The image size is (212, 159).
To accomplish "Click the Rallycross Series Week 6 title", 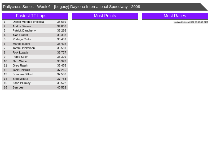I will point(72,7).
